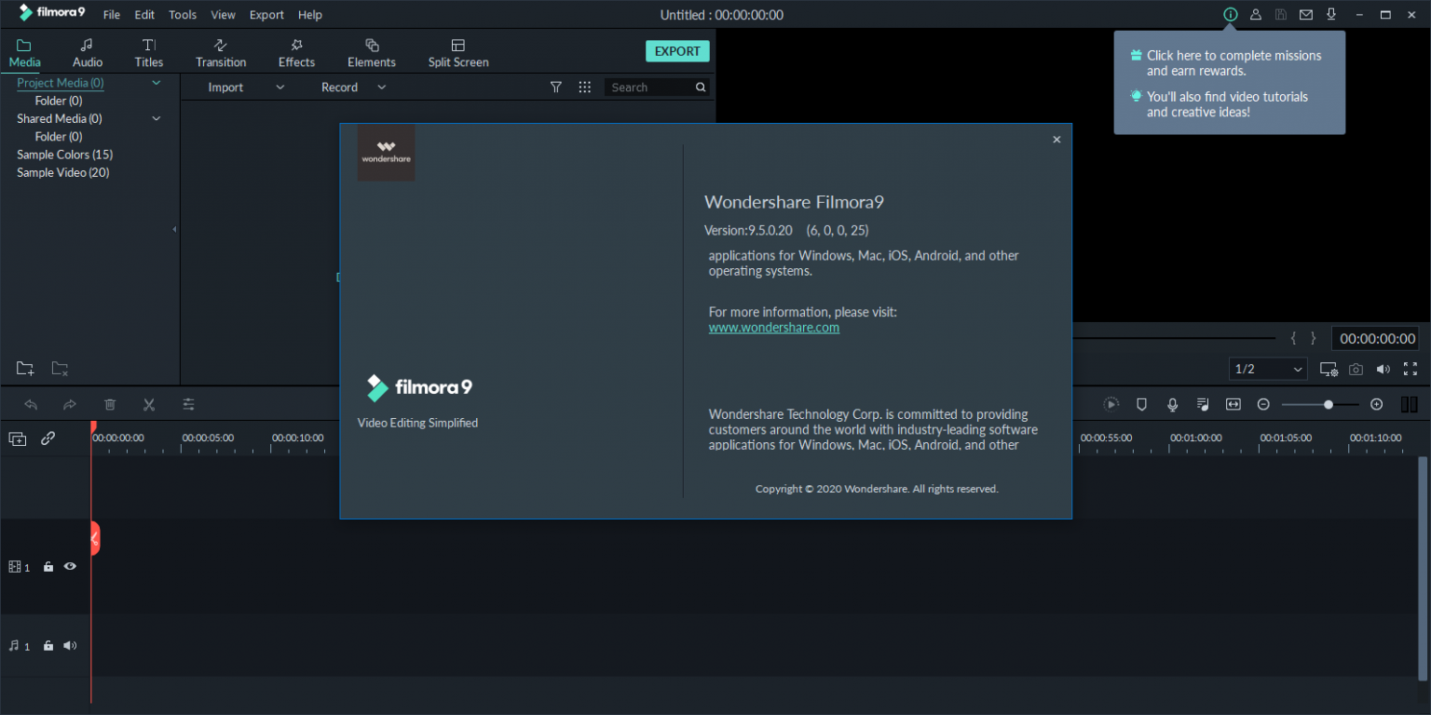Toggle lock on video track 1
Screen dimensions: 1431x715
point(48,567)
